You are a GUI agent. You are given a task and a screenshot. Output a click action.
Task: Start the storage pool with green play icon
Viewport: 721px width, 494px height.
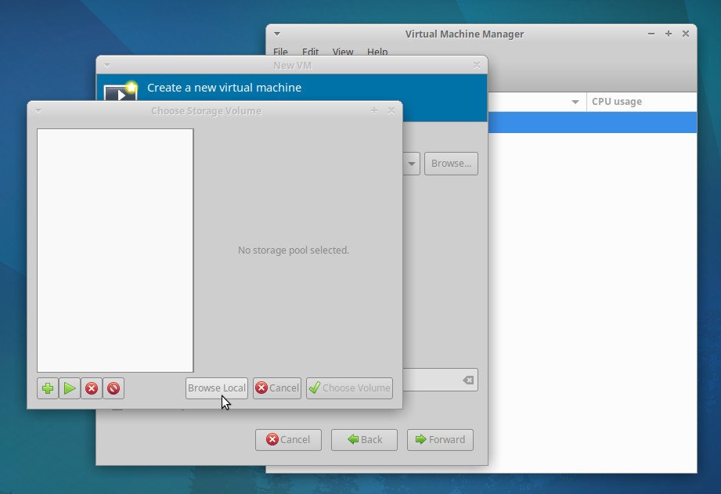tap(70, 388)
